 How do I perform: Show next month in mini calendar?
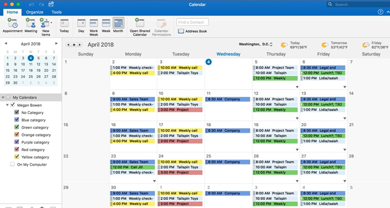(56, 43)
